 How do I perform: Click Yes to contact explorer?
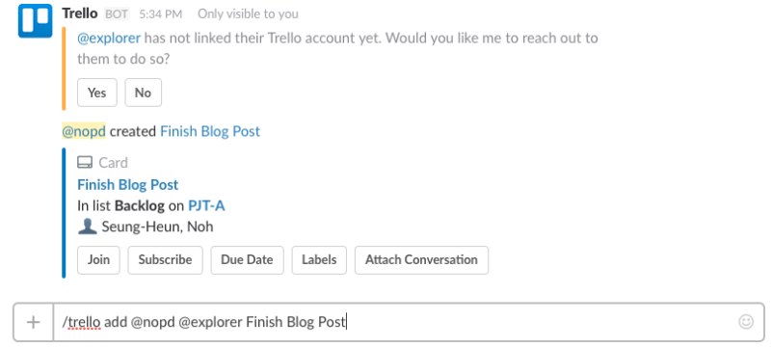pos(97,93)
